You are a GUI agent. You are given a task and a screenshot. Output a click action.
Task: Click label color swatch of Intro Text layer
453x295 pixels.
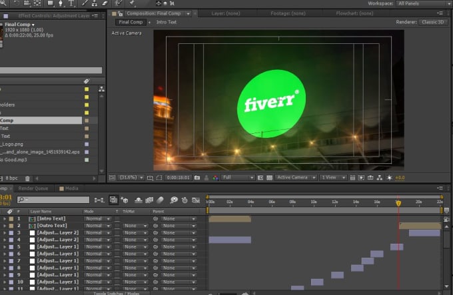pos(11,219)
